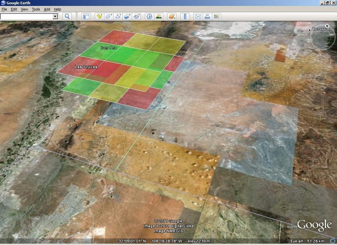
Task: Click the latitude 32°09'01.01" N readout
Action: coord(132,241)
